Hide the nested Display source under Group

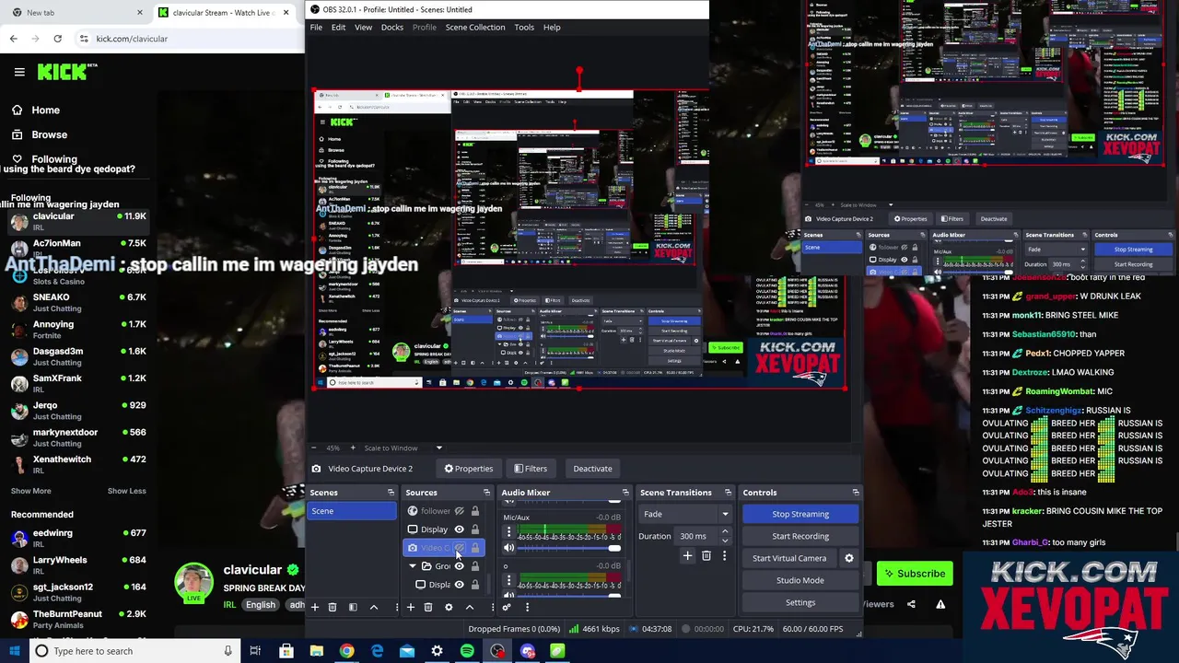[x=459, y=585]
